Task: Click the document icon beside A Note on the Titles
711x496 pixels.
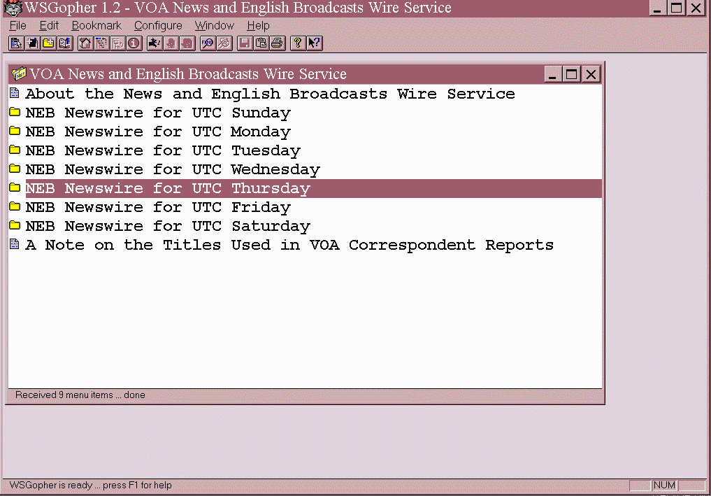Action: click(x=15, y=244)
